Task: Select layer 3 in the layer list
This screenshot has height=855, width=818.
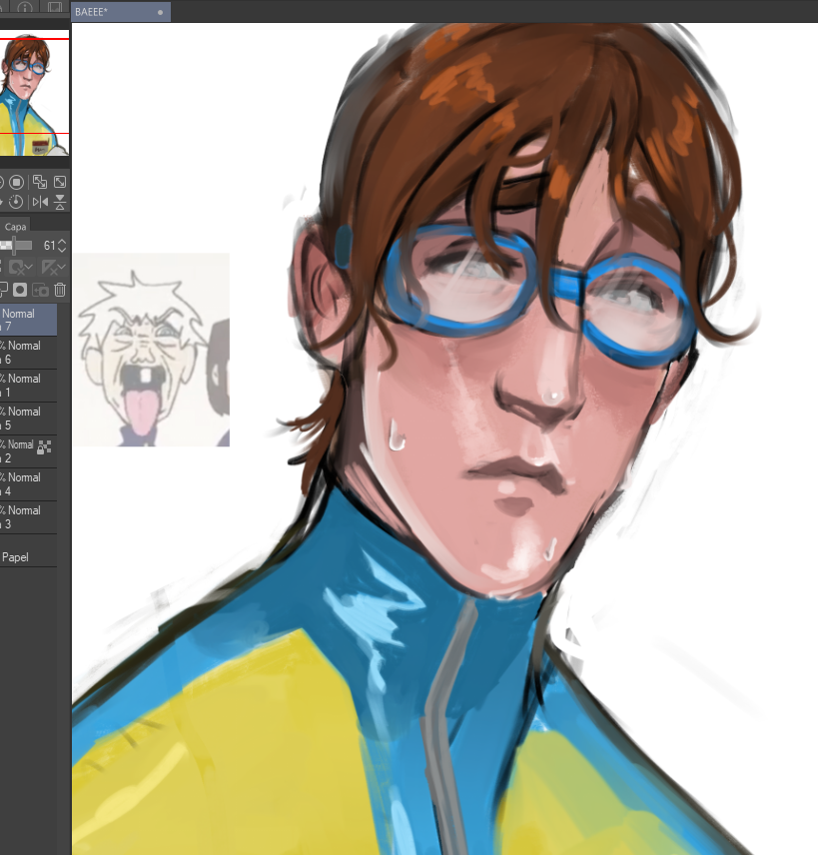Action: click(28, 517)
